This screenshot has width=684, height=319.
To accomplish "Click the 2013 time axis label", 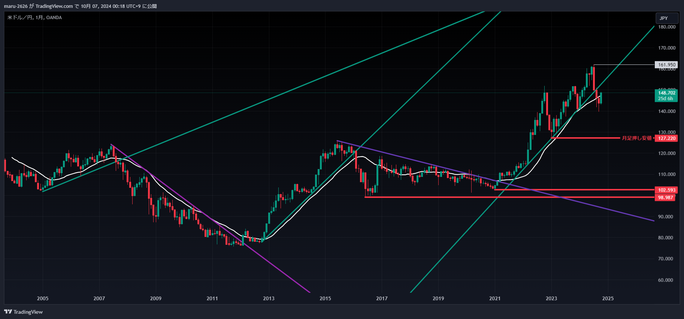I will point(269,298).
